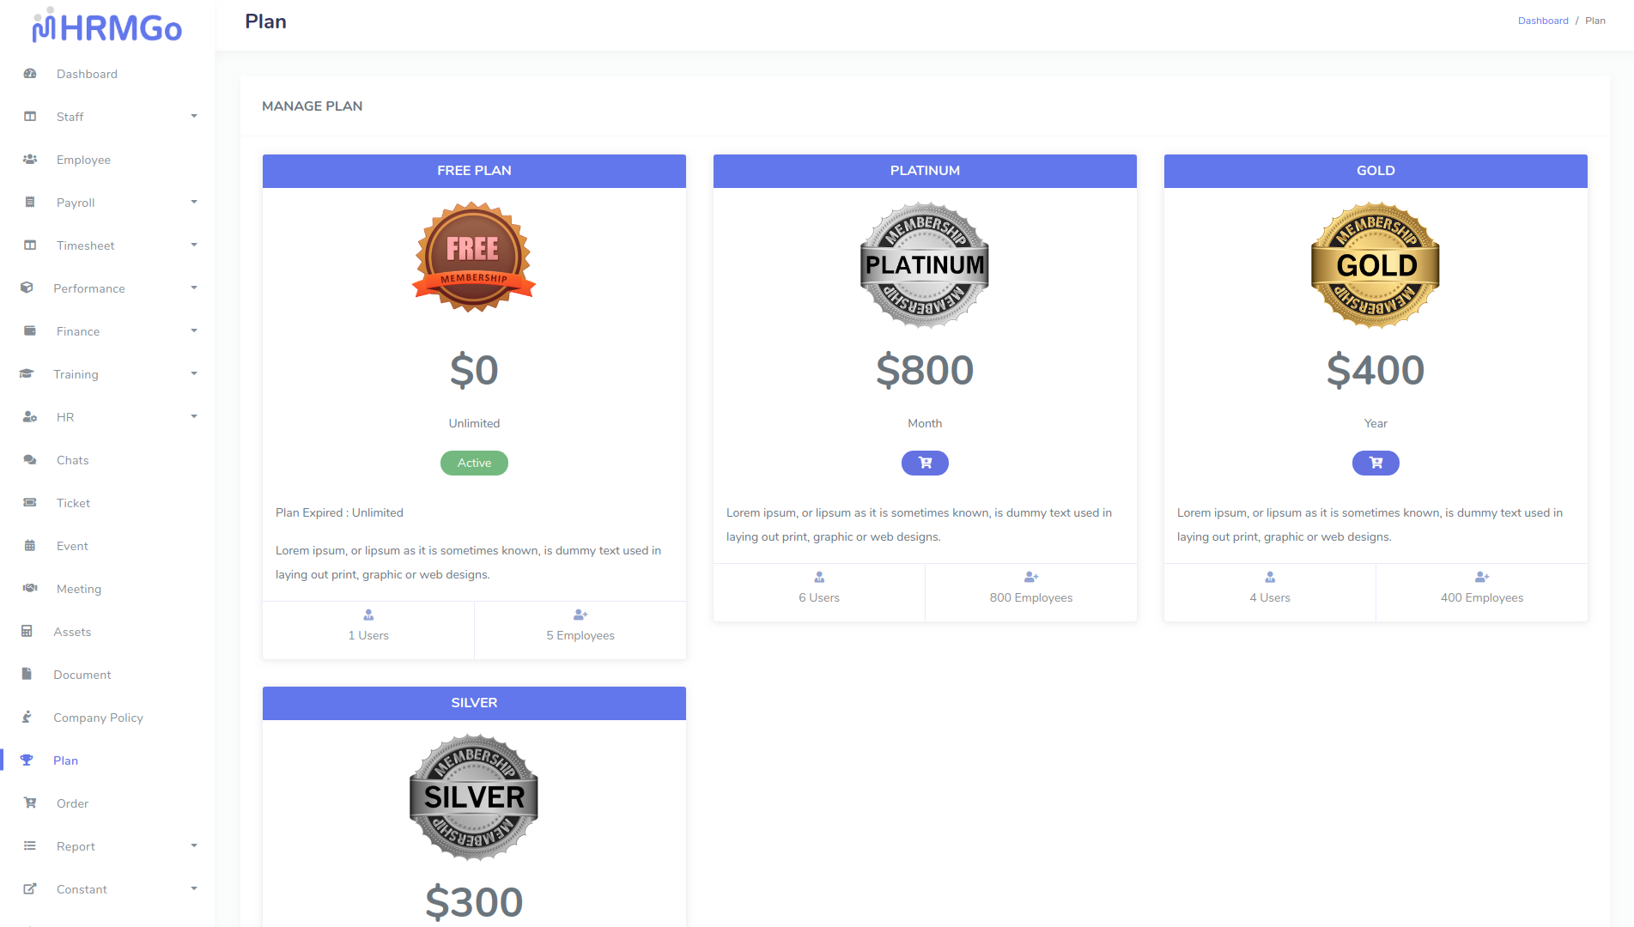The image size is (1634, 927).
Task: Expand the Payroll submenu arrow
Action: 194,202
